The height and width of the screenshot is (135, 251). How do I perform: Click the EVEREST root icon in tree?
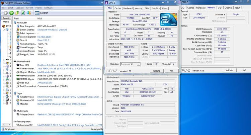[x=4, y=26]
